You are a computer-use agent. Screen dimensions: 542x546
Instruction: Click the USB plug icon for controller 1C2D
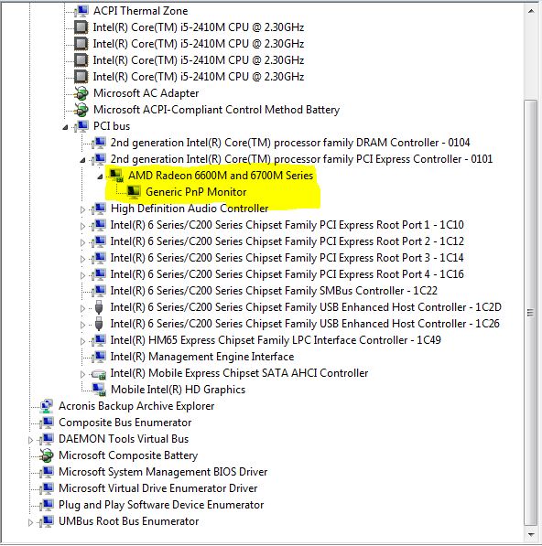click(99, 307)
